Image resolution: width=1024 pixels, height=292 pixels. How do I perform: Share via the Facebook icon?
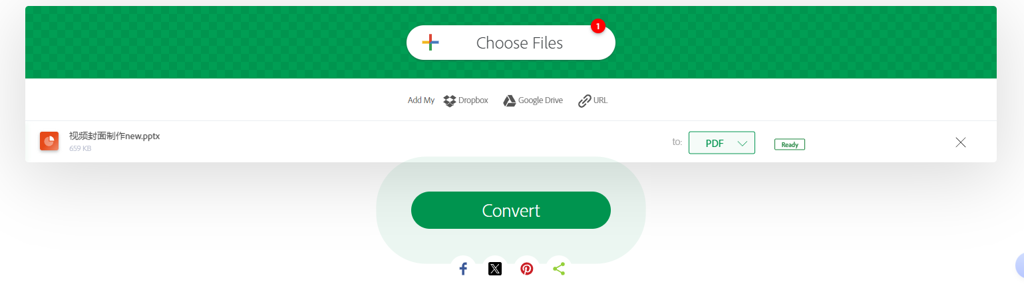(x=463, y=269)
